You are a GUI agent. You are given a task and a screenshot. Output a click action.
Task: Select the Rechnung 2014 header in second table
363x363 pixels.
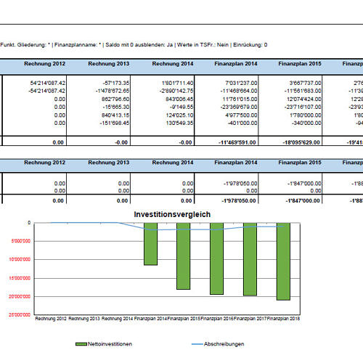[173, 163]
